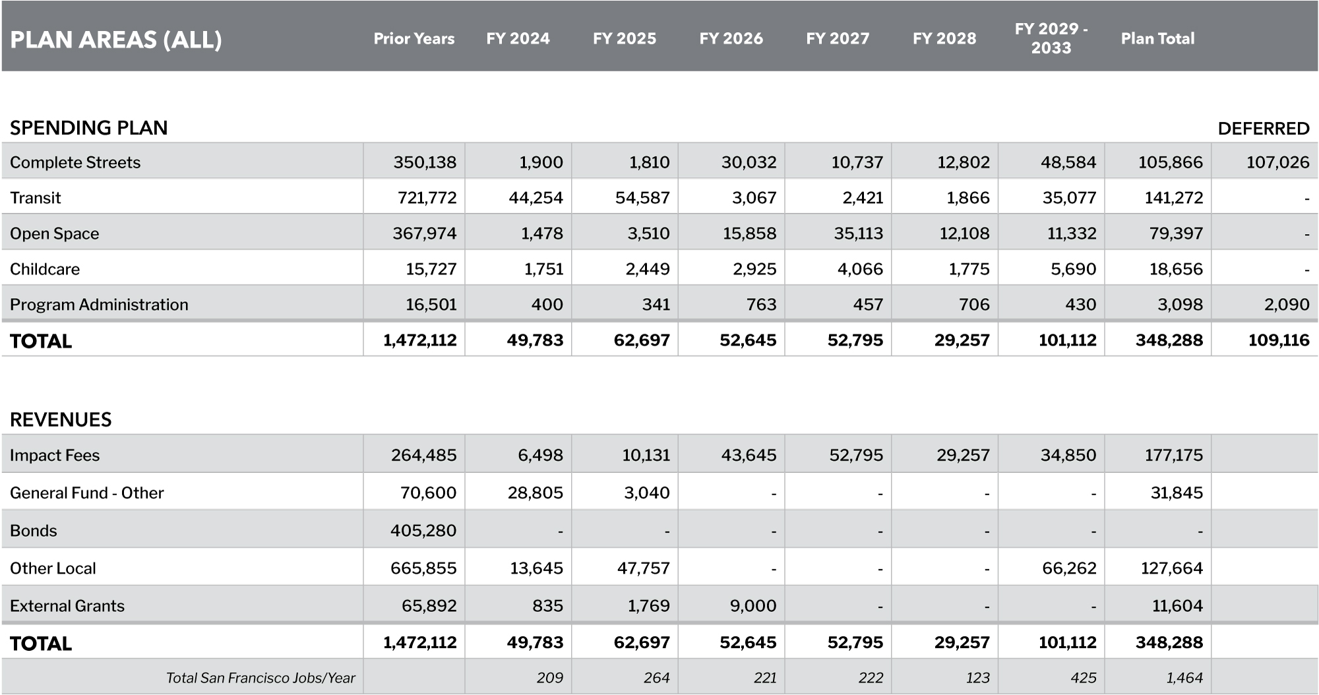Click Program Administration FY 2026 value 763
The image size is (1319, 695).
(761, 305)
